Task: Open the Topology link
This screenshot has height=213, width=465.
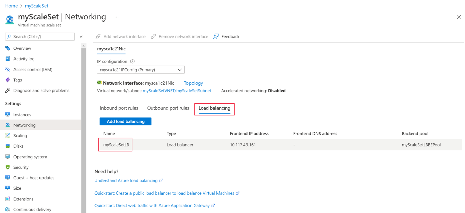Action: tap(194, 83)
